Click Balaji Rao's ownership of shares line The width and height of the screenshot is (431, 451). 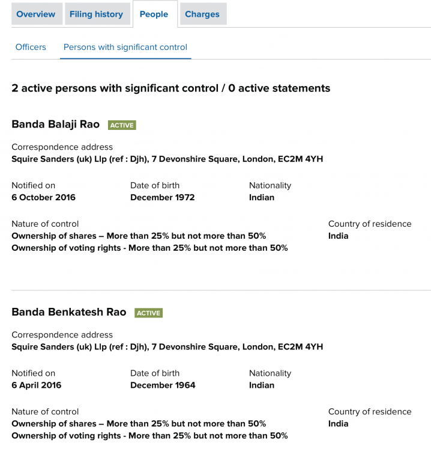[x=139, y=236]
